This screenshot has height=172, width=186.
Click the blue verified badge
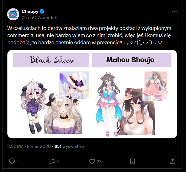(x=42, y=11)
